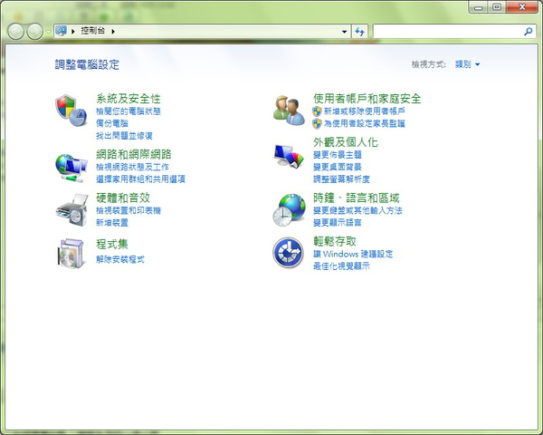Screen dimensions: 543x435
Task: Click 檢視網路狀態及工作 link
Action: pyautogui.click(x=132, y=167)
